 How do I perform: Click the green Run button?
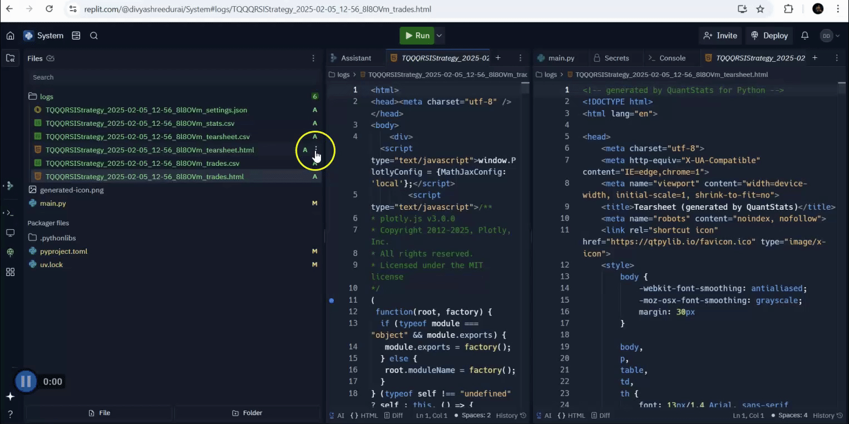(x=417, y=36)
